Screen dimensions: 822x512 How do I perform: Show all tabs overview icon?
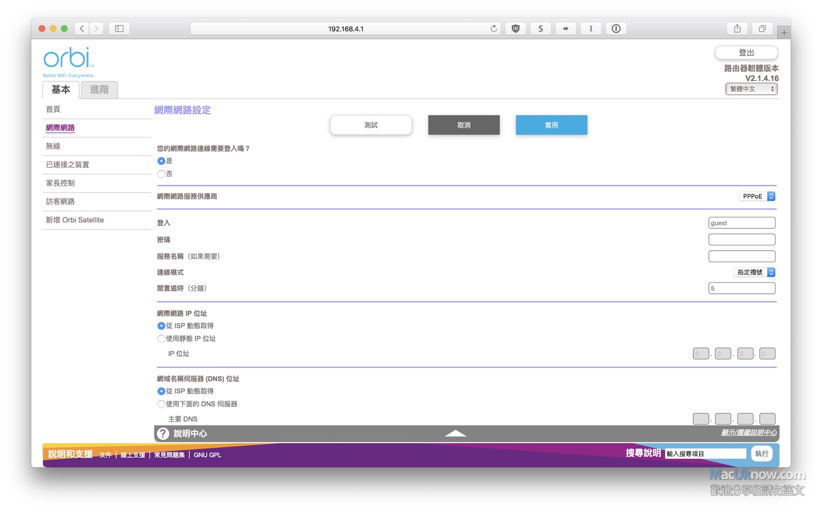[762, 29]
